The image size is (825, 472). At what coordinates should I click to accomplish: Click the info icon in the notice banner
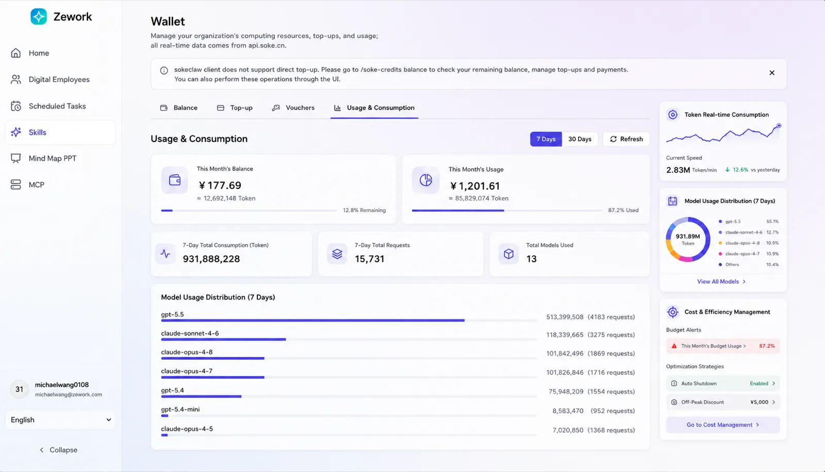[x=164, y=71]
